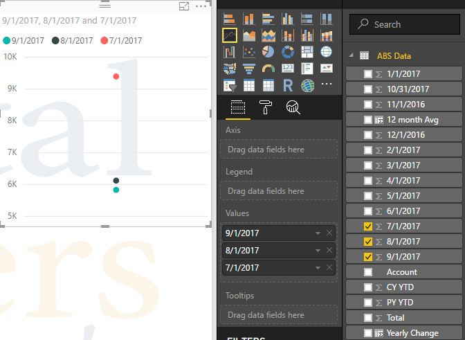Click the Search fields input box
The width and height of the screenshot is (465, 340).
(x=405, y=24)
